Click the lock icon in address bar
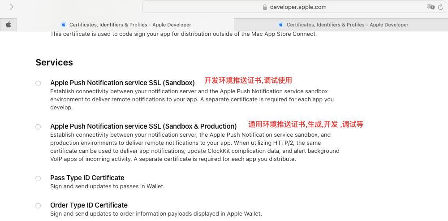Image resolution: width=448 pixels, height=221 pixels. pyautogui.click(x=265, y=7)
